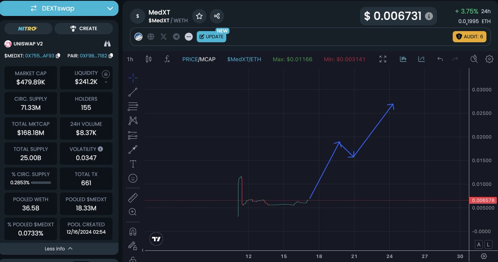Click the Market Cap value $479.89K
This screenshot has width=498, height=262.
coord(31,82)
